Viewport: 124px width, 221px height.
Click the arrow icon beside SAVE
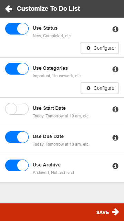pyautogui.click(x=115, y=212)
